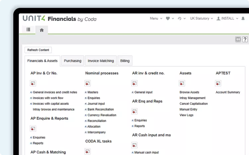
Task: Expand AP Enquire & Reports Enquiries
Action: click(31, 137)
